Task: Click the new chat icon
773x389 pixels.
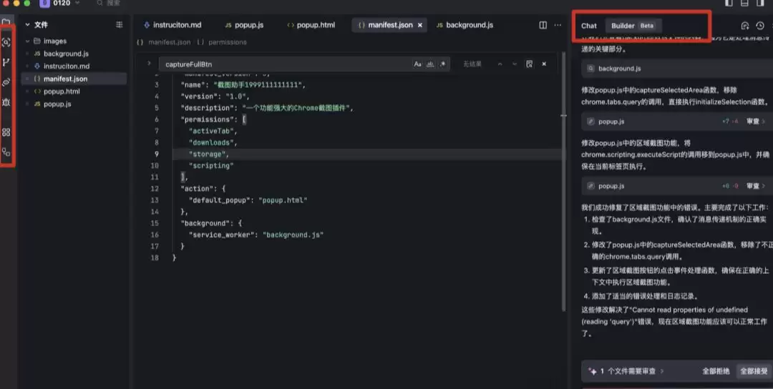Action: pyautogui.click(x=745, y=26)
